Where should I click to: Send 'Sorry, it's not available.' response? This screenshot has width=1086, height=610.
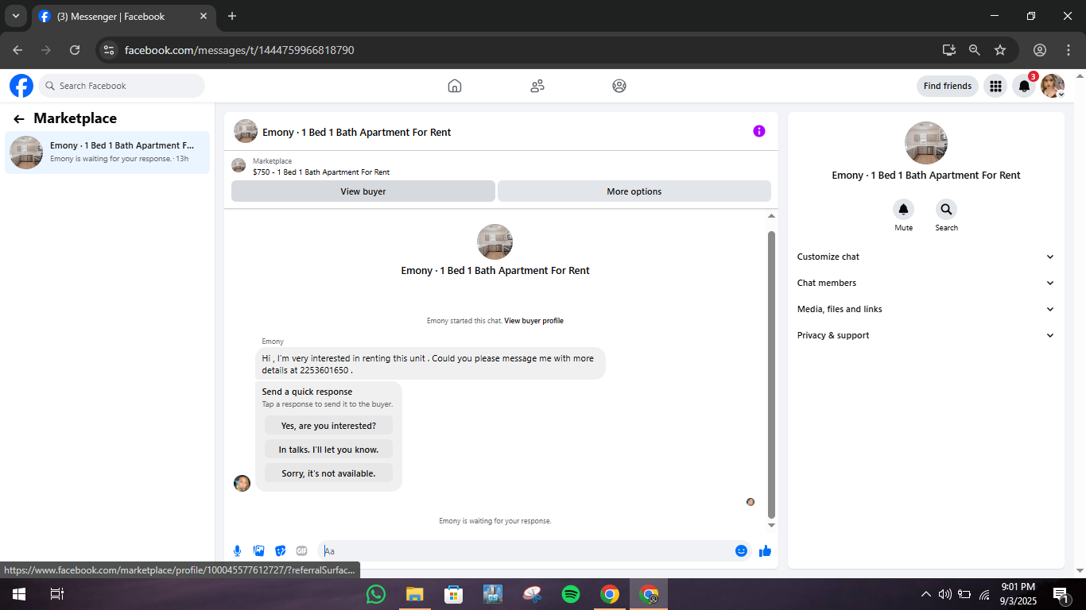click(x=328, y=473)
